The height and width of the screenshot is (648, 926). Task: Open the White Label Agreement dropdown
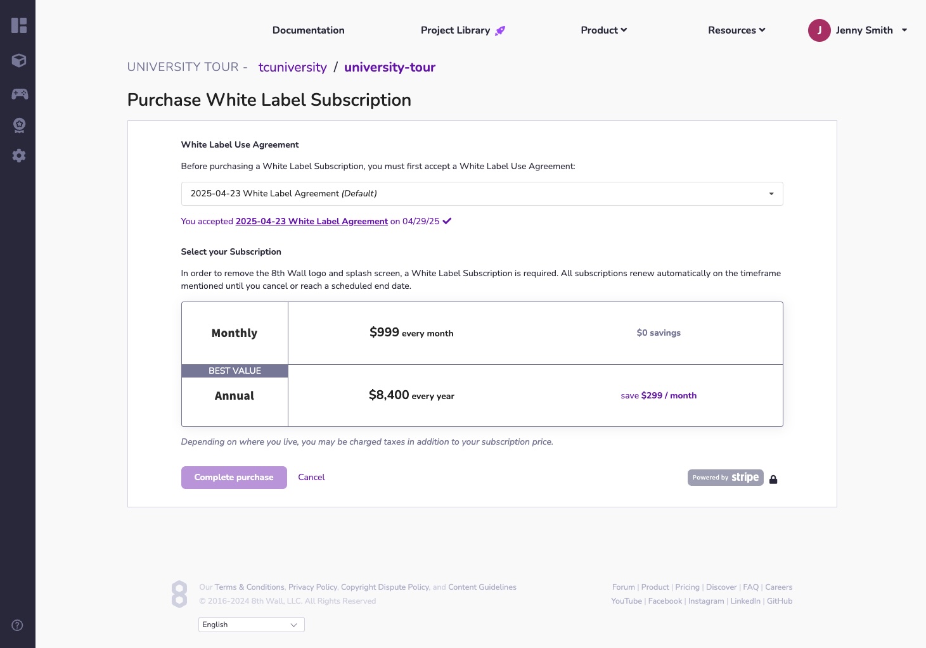pyautogui.click(x=482, y=194)
